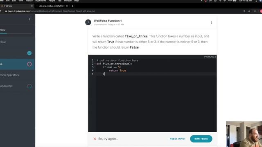Click code line 1 comment in editor
Screen dimensions: 262x147
coord(117,60)
